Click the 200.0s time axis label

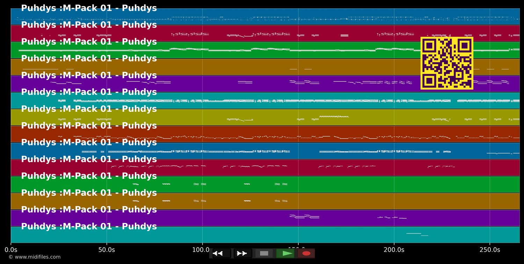tap(394, 250)
